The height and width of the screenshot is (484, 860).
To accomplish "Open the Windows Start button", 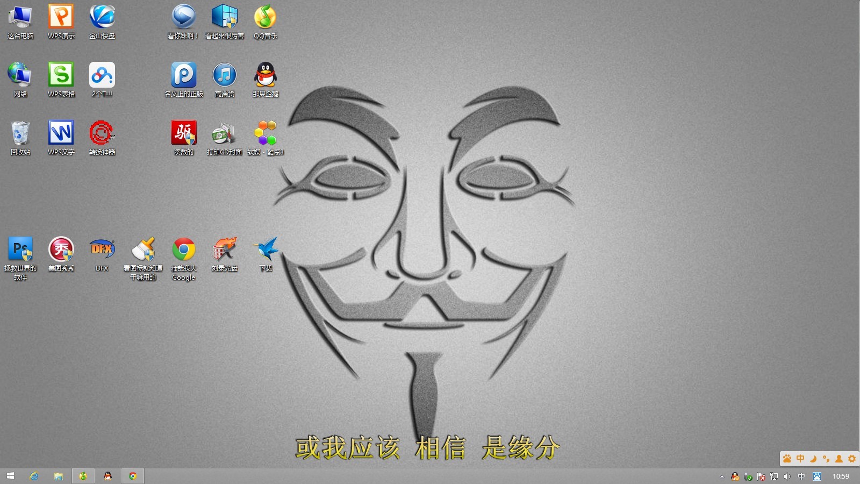I will pos(10,476).
